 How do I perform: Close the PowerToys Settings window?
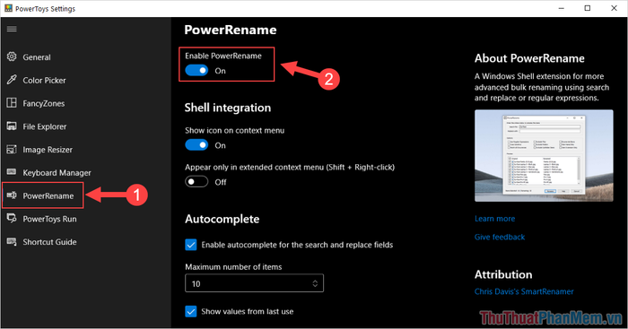614,8
